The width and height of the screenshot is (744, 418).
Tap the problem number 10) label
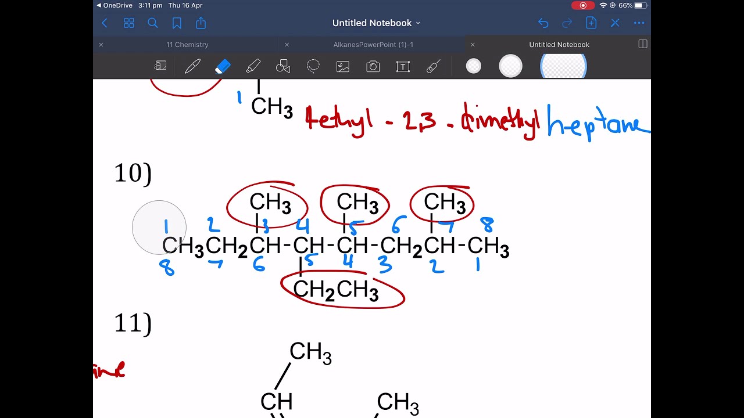coord(133,174)
